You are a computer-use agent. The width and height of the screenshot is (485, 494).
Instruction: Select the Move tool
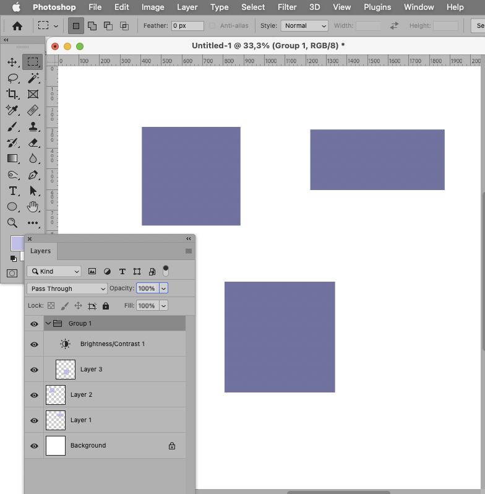tap(12, 62)
